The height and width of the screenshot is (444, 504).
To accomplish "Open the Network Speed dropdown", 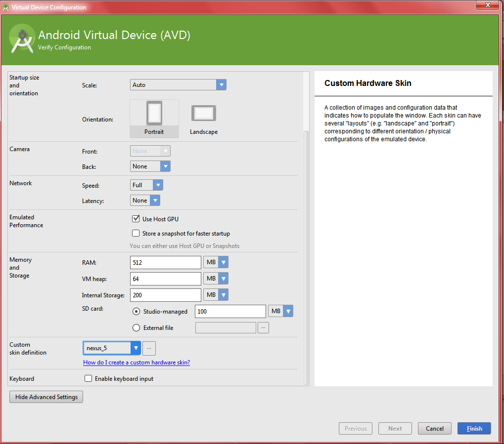I will 146,185.
